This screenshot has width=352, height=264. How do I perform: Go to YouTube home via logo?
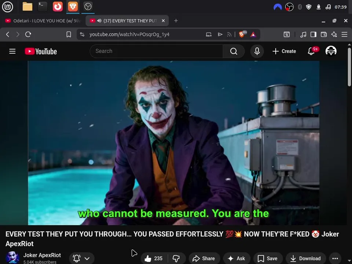(x=41, y=51)
